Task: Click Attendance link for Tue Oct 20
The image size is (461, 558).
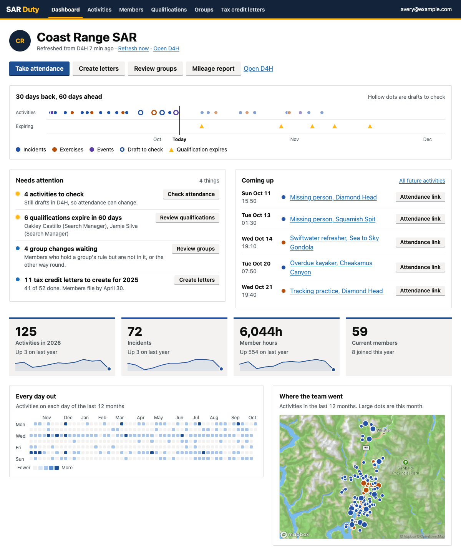Action: point(420,267)
